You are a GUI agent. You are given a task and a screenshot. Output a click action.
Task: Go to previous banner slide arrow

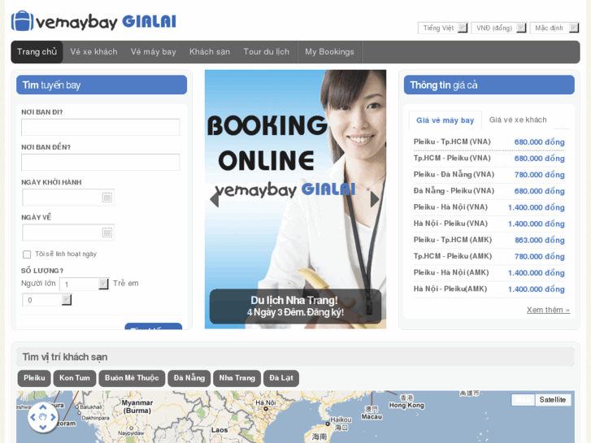click(215, 199)
